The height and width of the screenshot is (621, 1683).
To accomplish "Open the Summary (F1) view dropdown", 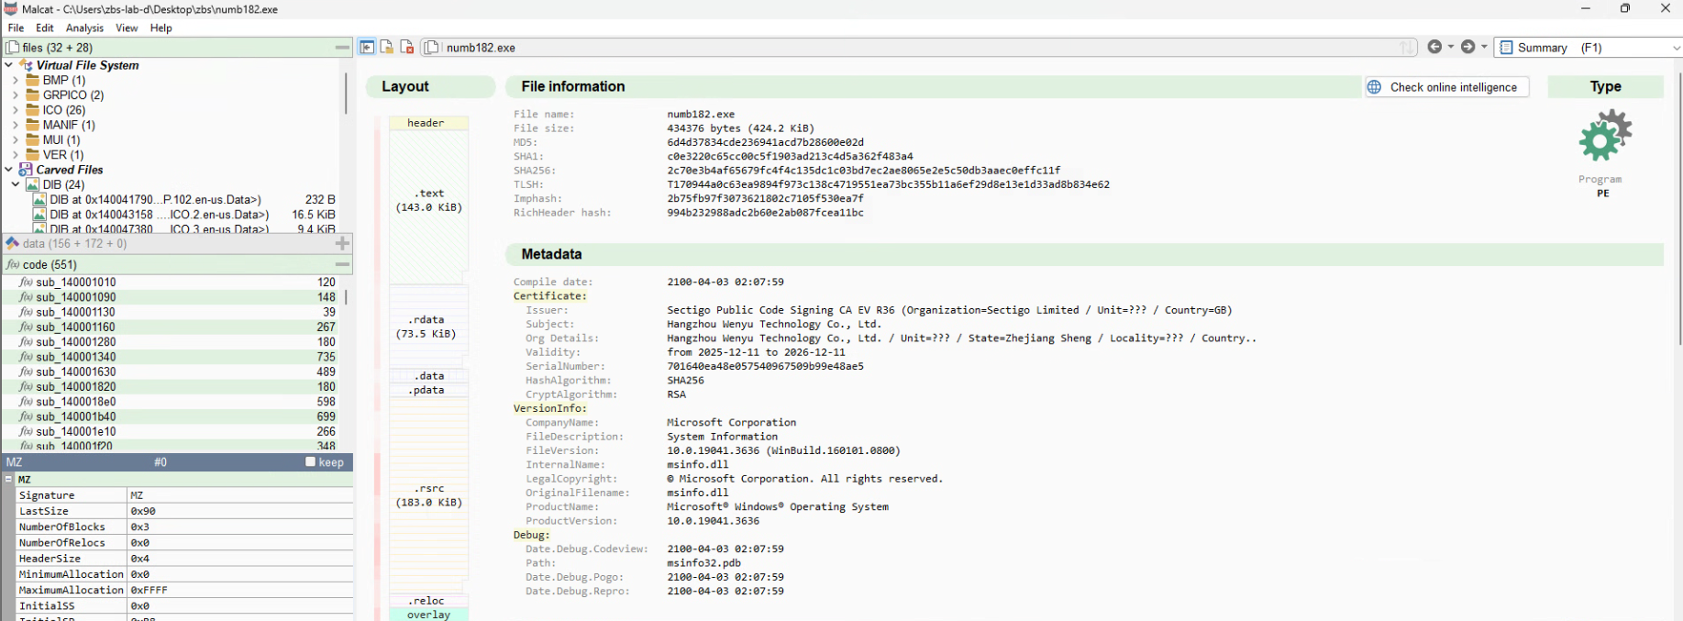I will click(x=1589, y=47).
